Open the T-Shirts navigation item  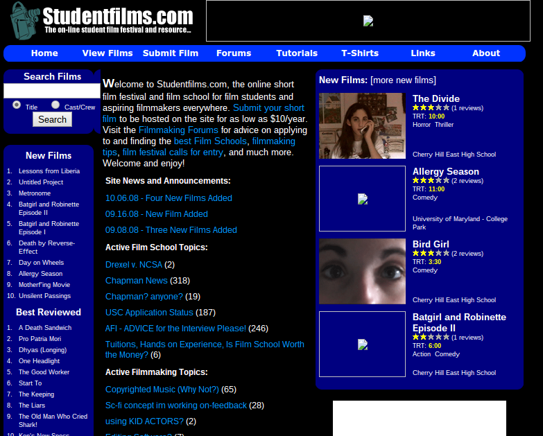(360, 53)
